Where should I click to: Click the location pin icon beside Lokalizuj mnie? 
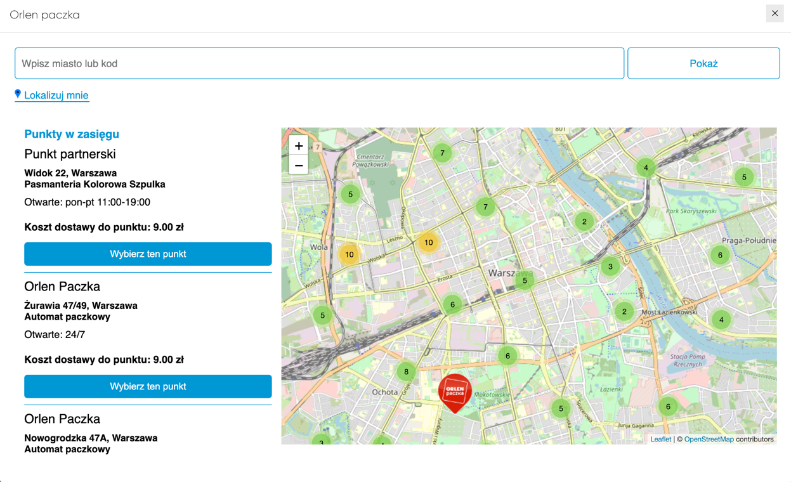18,94
